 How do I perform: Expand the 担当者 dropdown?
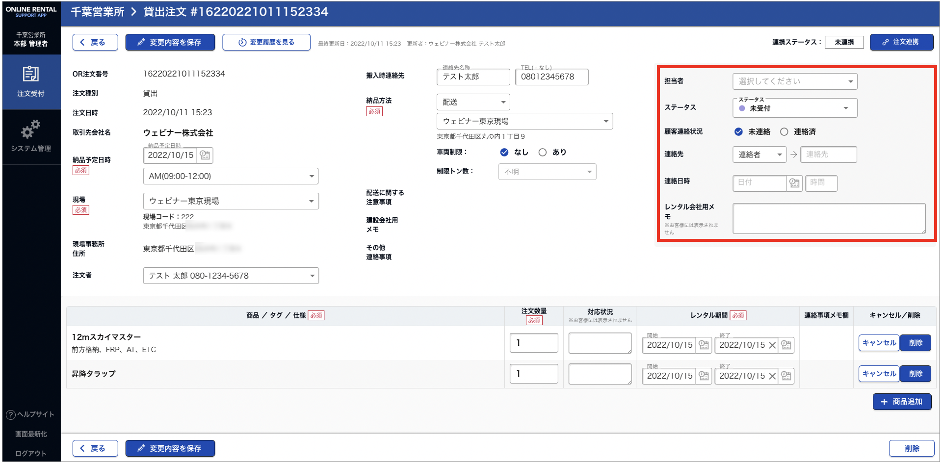click(x=795, y=81)
